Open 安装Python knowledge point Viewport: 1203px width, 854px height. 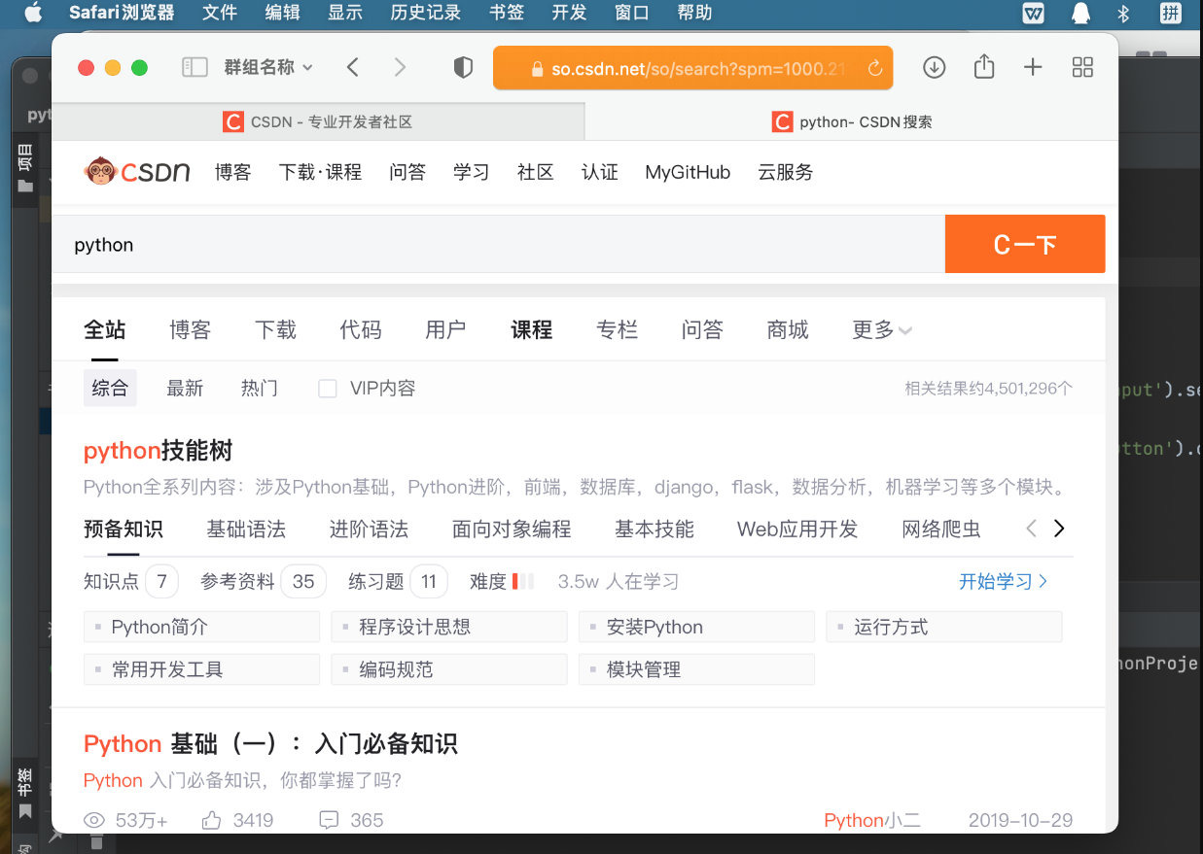(696, 627)
